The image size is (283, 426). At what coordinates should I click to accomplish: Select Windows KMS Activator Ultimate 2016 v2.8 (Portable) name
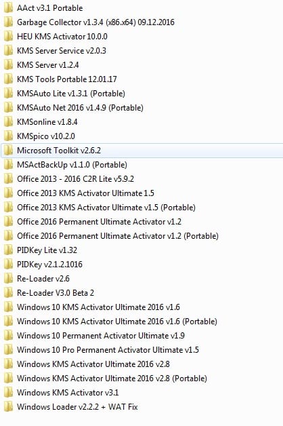click(112, 379)
